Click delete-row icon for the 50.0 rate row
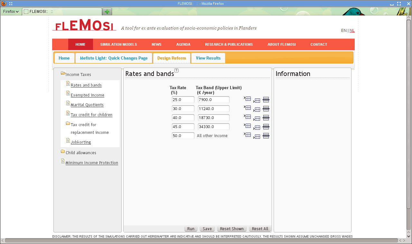The height and width of the screenshot is (244, 412). [x=266, y=136]
